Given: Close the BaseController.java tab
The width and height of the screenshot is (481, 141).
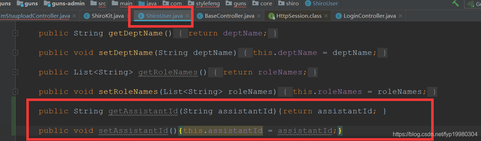Looking at the screenshot, I should 259,16.
